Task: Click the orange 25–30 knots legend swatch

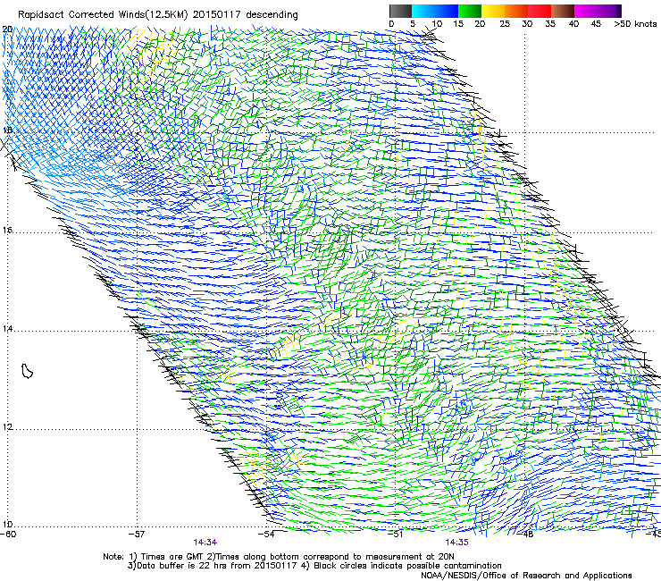Action: coord(516,11)
